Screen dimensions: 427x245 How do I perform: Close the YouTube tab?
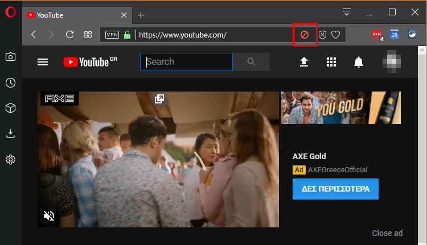124,15
